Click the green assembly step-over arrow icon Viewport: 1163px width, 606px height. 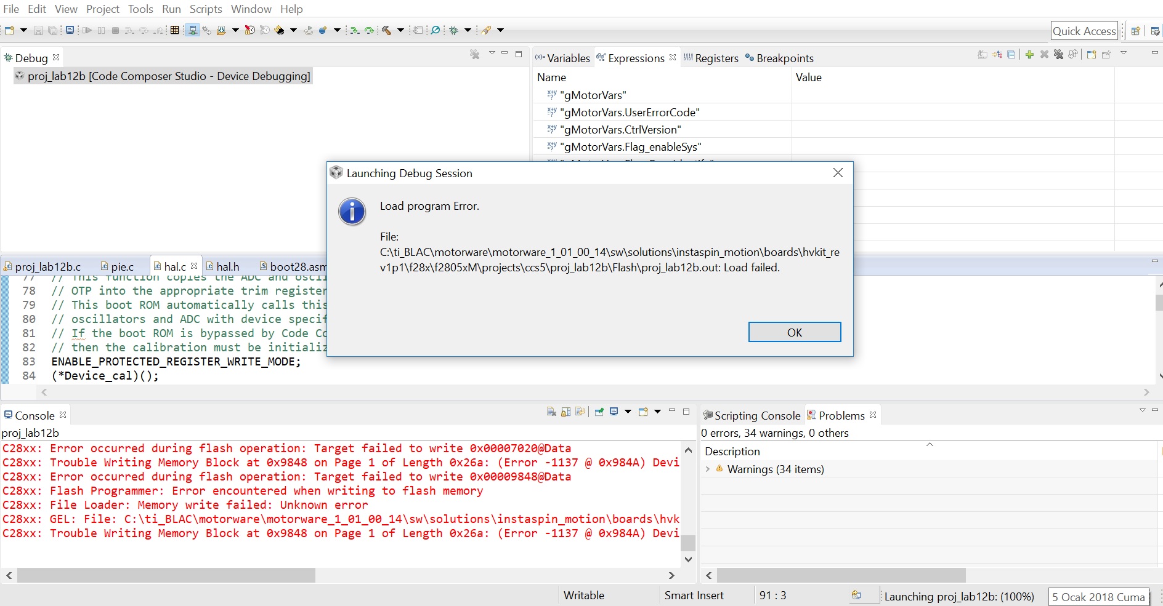(x=370, y=30)
